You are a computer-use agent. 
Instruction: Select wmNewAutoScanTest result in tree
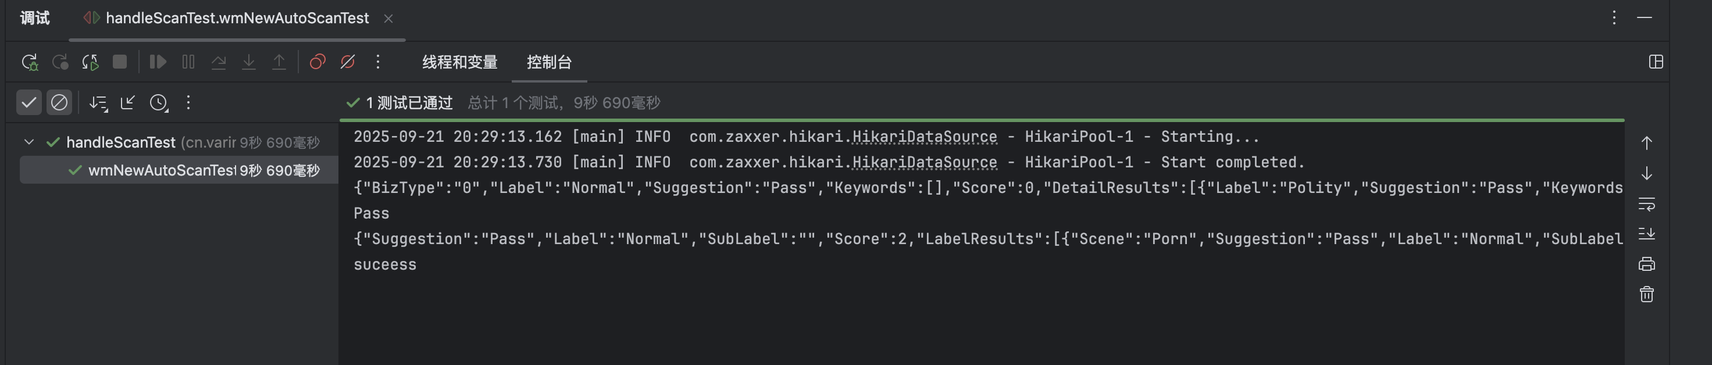[x=162, y=170]
